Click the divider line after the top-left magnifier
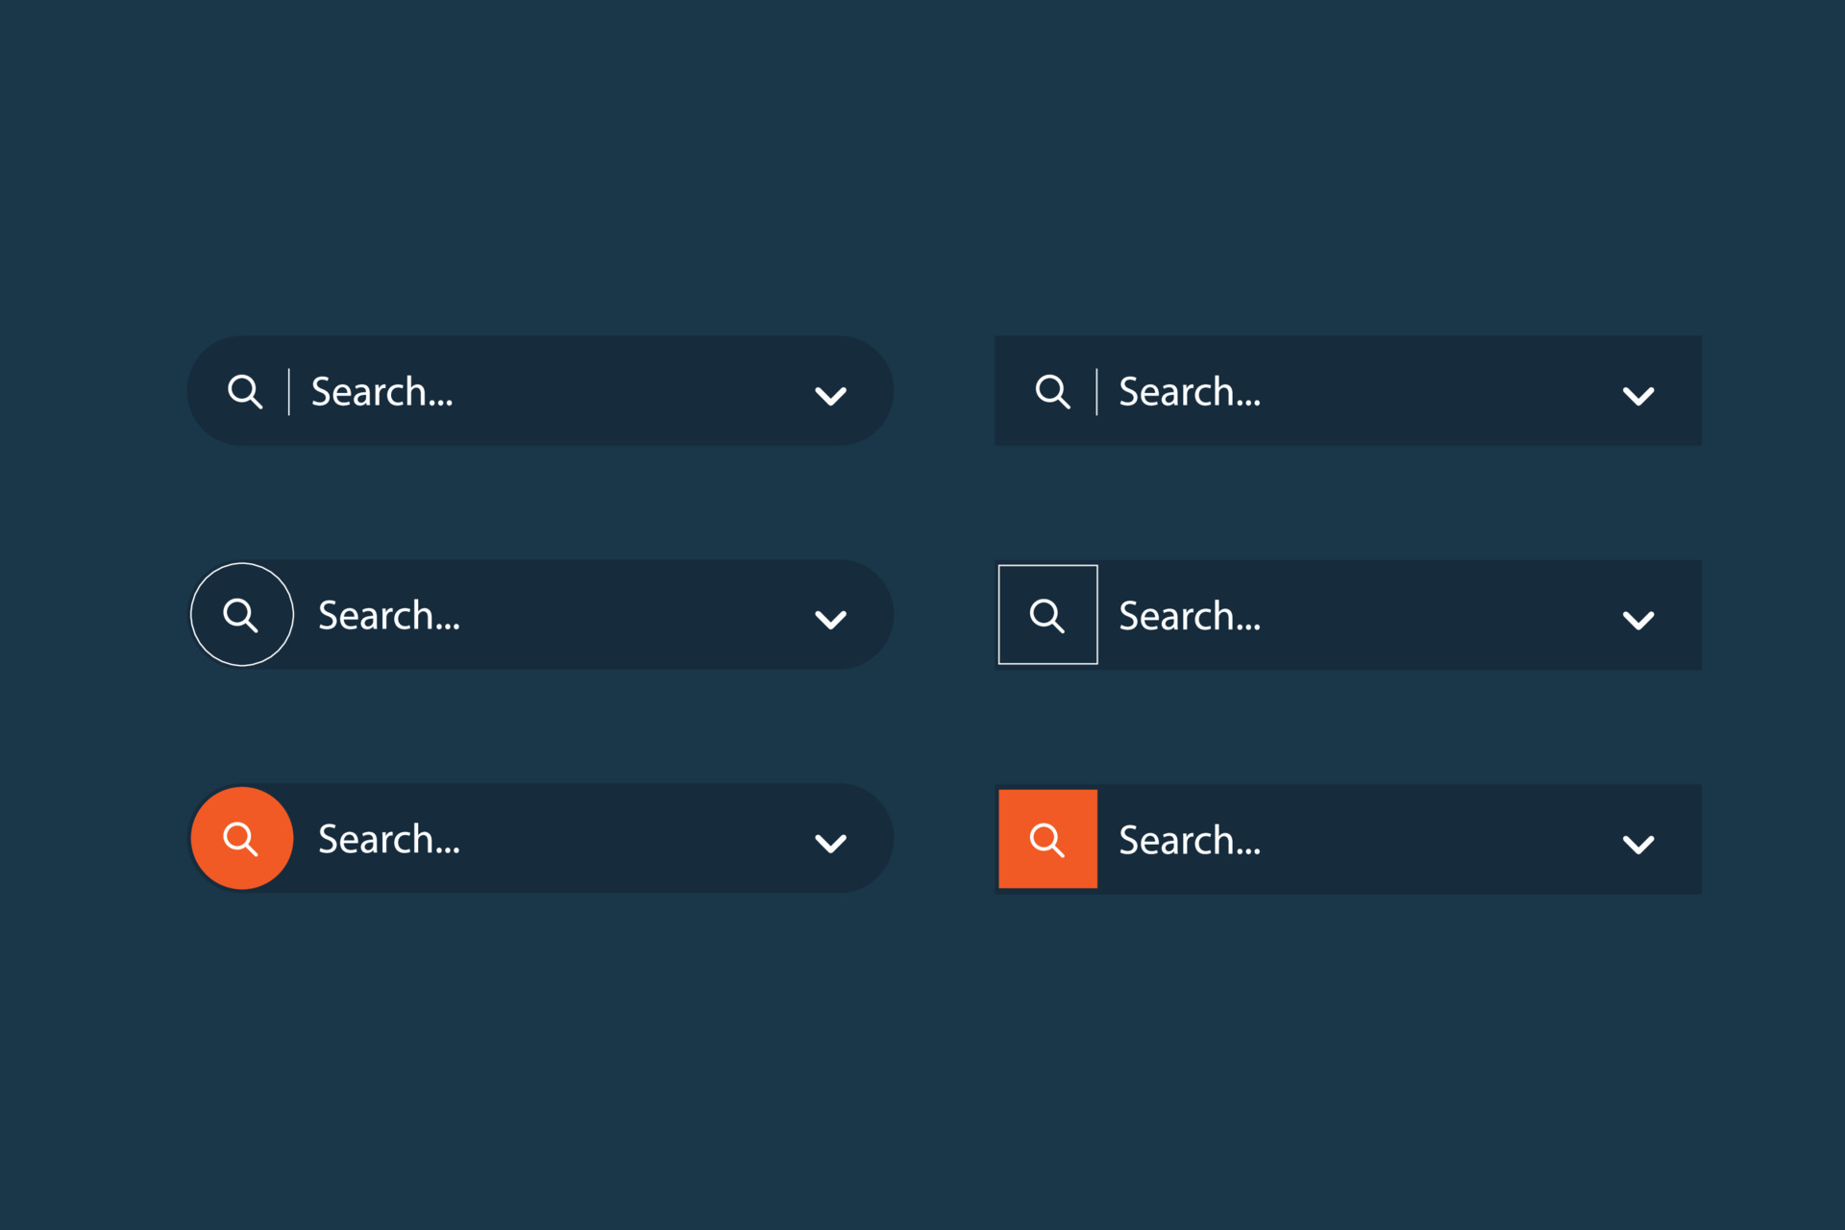1845x1230 pixels. [x=288, y=391]
